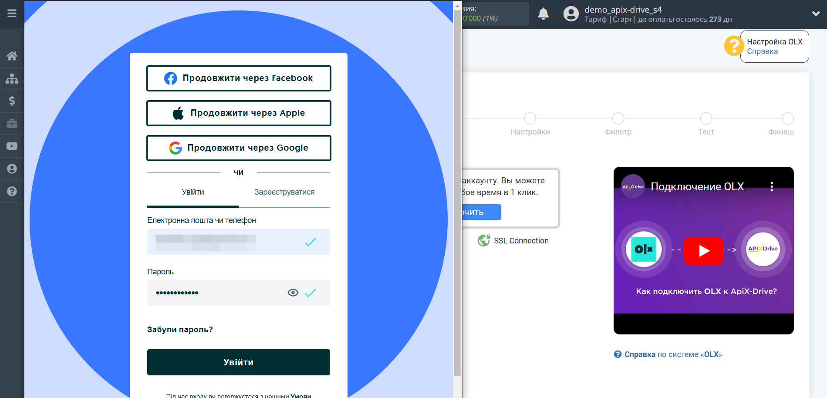Click the user name demo_apix-drive_s4

tap(623, 10)
